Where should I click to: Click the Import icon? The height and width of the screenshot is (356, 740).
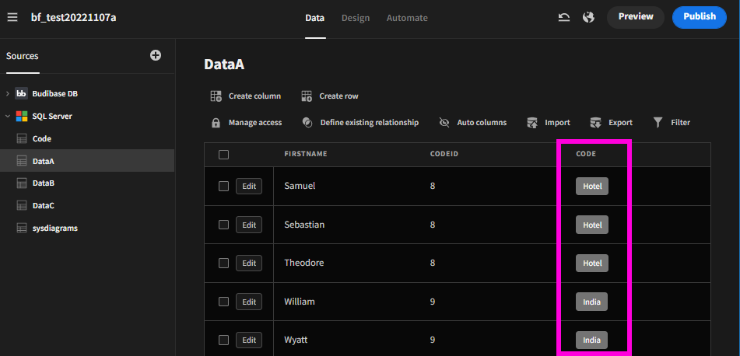click(532, 123)
